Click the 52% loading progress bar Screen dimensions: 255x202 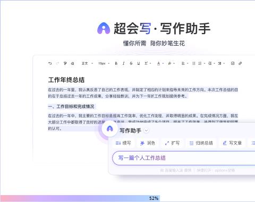point(80,198)
